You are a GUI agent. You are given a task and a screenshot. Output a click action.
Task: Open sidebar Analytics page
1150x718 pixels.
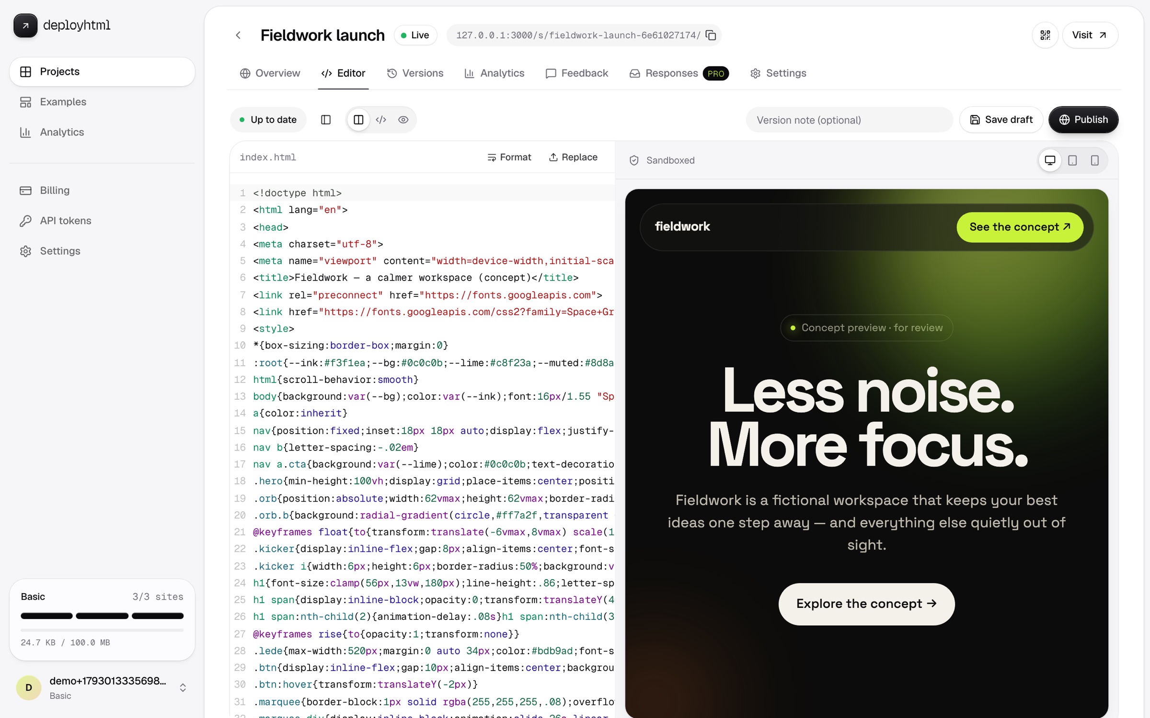[102, 132]
